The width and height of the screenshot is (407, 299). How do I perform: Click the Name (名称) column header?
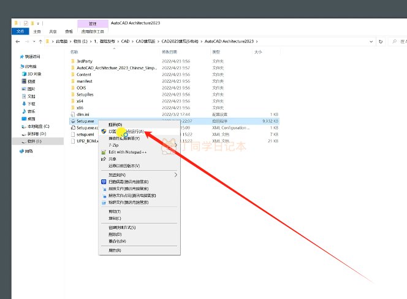(74, 52)
